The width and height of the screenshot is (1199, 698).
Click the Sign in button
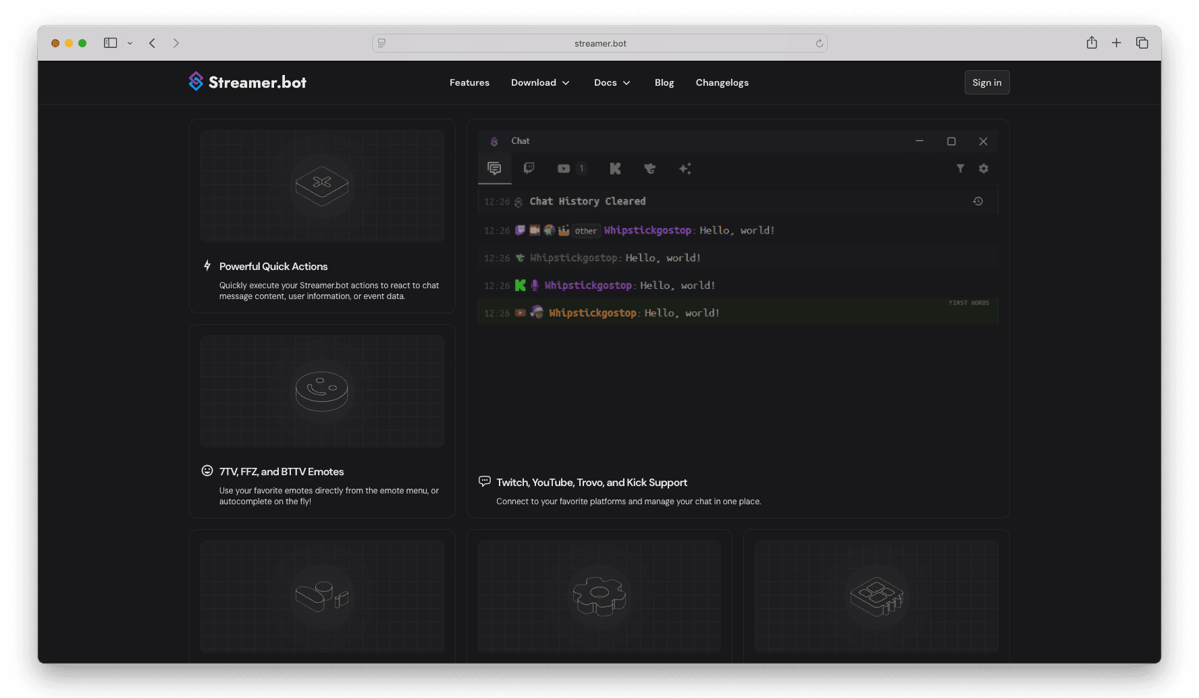[x=986, y=82]
